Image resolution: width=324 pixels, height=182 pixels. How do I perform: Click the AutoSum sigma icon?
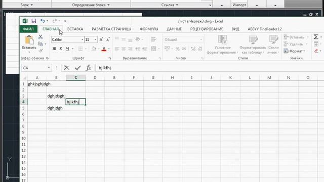coord(316,37)
